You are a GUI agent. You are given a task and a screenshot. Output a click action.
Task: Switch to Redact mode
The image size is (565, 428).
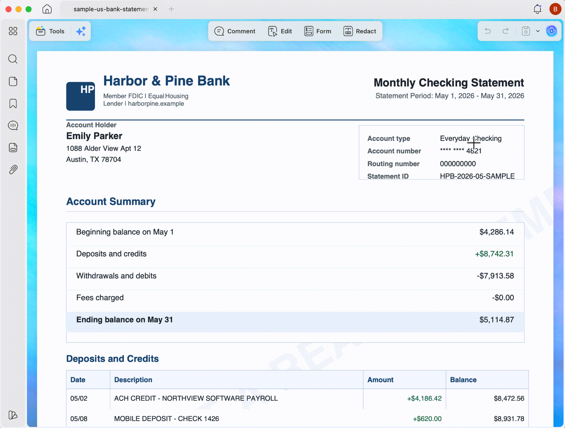(x=360, y=31)
